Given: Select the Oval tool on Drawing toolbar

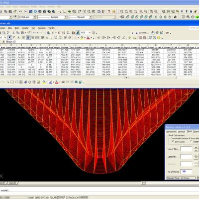Looking at the screenshot, I should click(x=16, y=82).
